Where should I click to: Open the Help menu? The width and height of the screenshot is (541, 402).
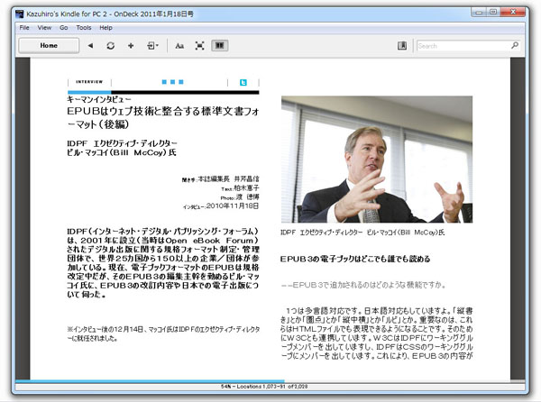coord(105,28)
